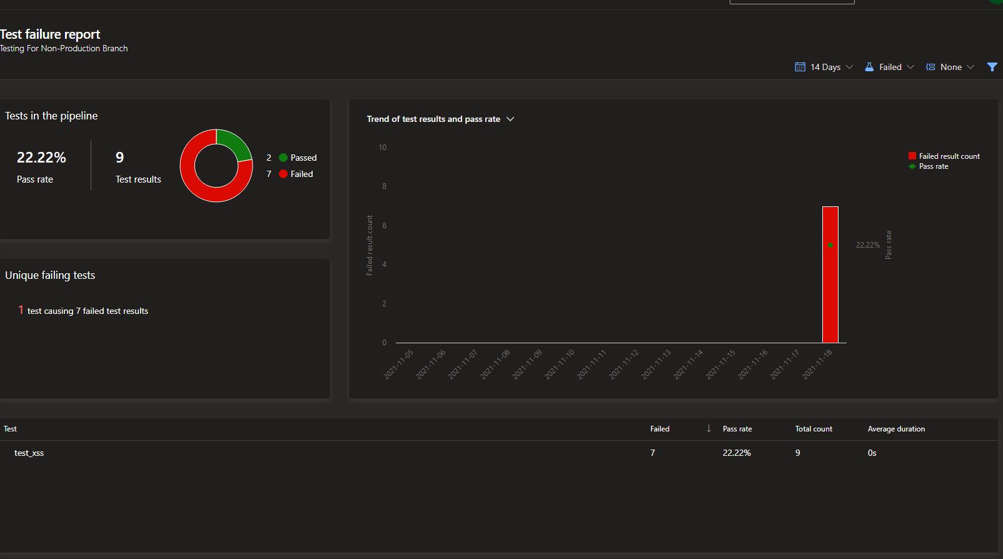Viewport: 1003px width, 559px height.
Task: Click the green Pass rate legend marker
Action: pos(912,166)
